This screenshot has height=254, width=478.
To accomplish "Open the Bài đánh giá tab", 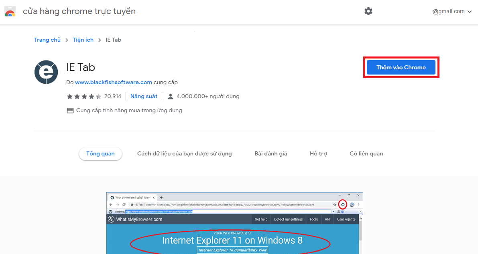I will coord(271,153).
